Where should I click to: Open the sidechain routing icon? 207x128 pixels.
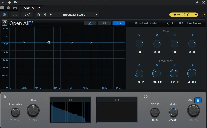click(x=15, y=15)
